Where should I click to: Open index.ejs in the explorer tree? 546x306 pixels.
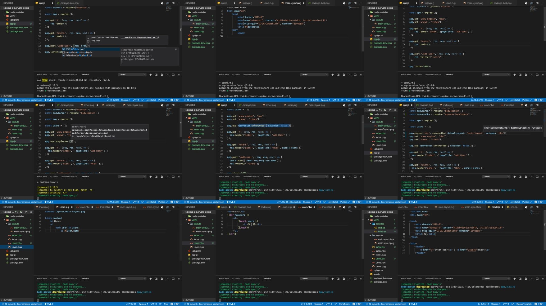pos(380,247)
